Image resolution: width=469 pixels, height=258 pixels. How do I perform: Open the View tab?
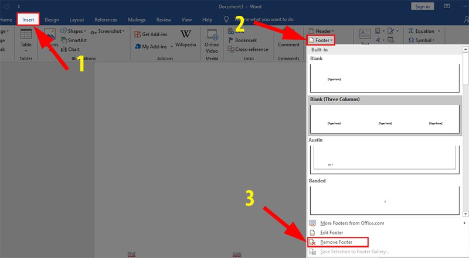point(186,20)
